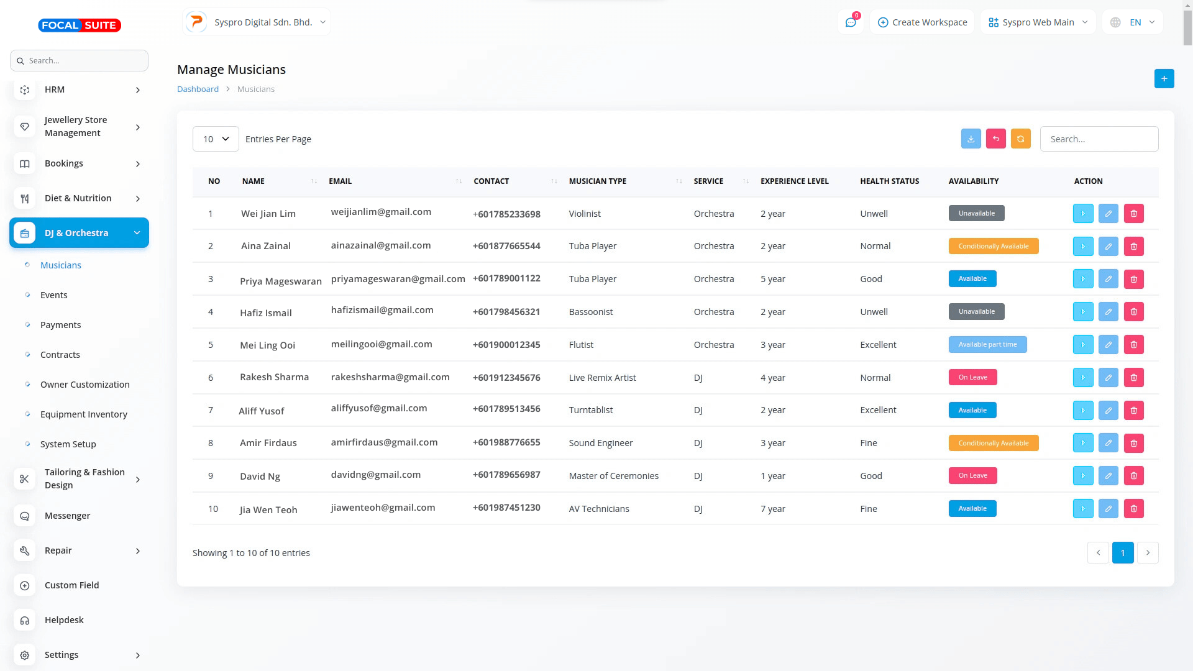
Task: Open the EN language dropdown
Action: coord(1133,22)
